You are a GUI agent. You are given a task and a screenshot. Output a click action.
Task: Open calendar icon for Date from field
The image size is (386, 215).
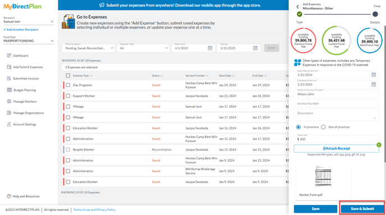point(210,48)
